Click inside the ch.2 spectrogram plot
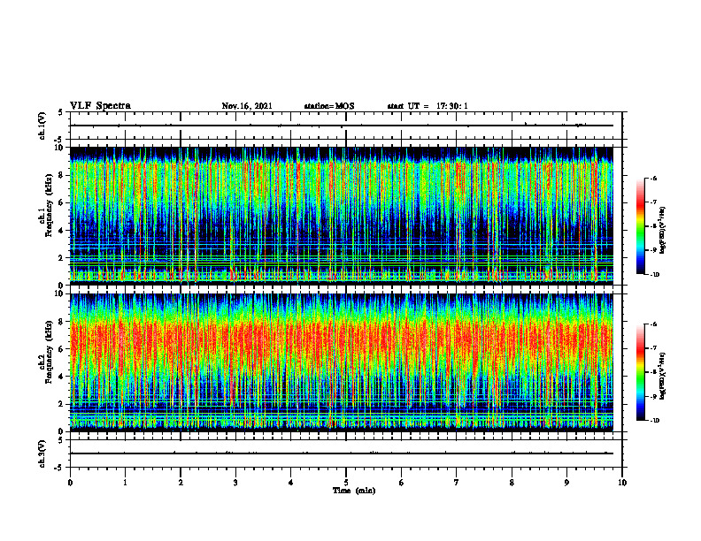 pos(342,362)
